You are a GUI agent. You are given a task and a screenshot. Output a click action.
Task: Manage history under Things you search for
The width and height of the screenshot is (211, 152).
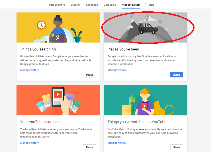tap(29, 70)
